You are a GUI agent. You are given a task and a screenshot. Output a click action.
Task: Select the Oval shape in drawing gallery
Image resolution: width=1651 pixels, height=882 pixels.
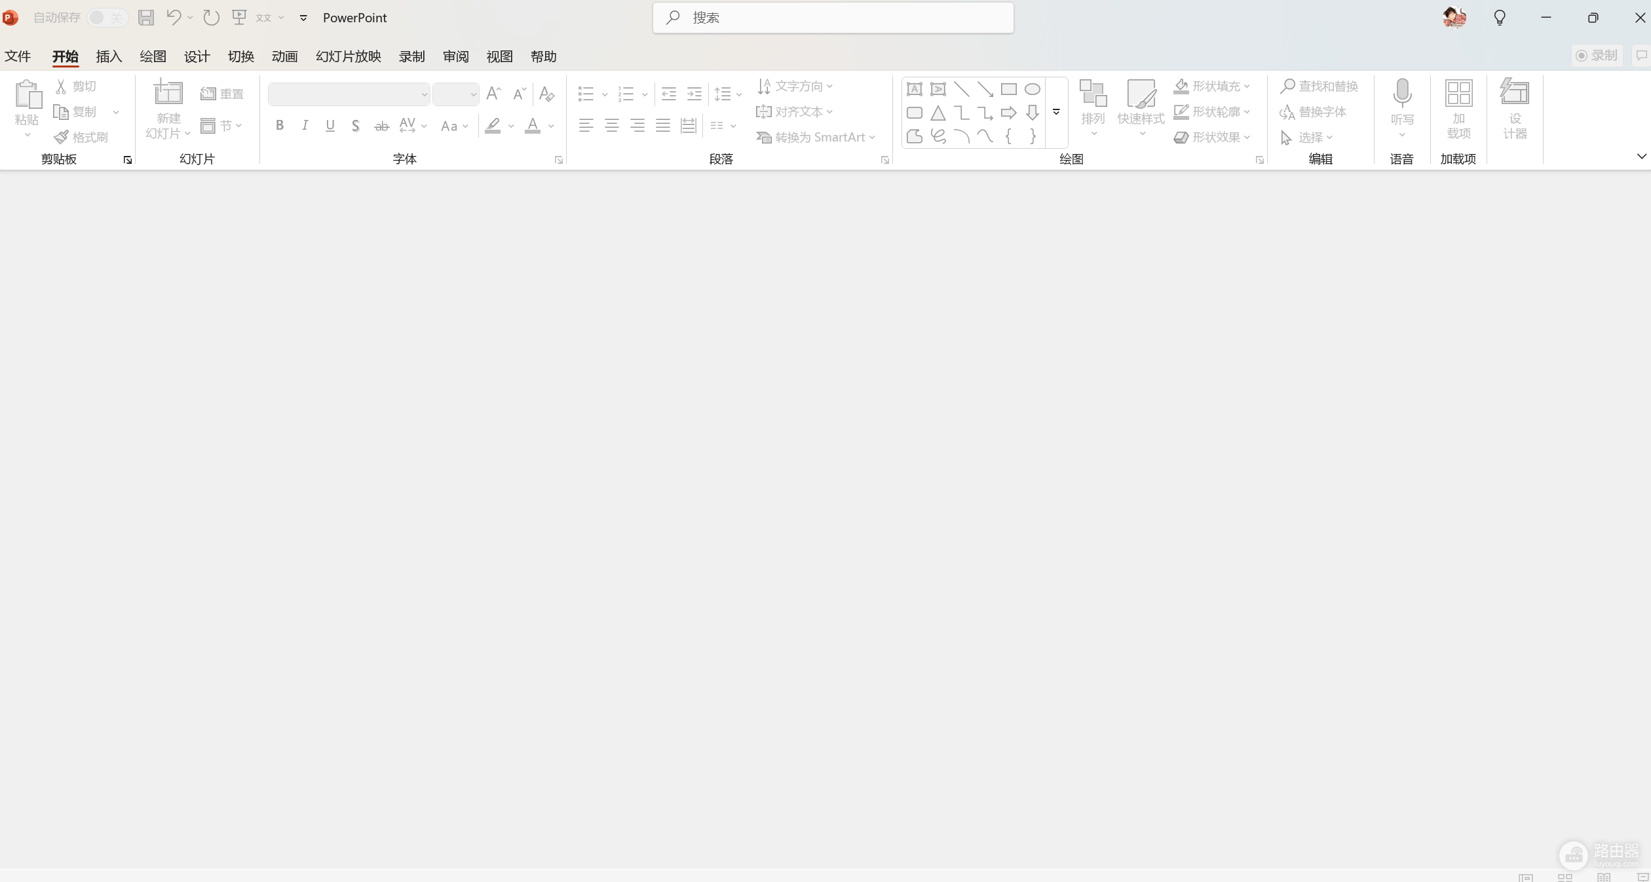pos(1033,89)
